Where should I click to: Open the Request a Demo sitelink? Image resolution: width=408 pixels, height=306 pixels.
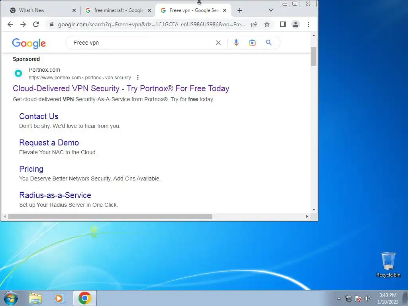pyautogui.click(x=49, y=143)
